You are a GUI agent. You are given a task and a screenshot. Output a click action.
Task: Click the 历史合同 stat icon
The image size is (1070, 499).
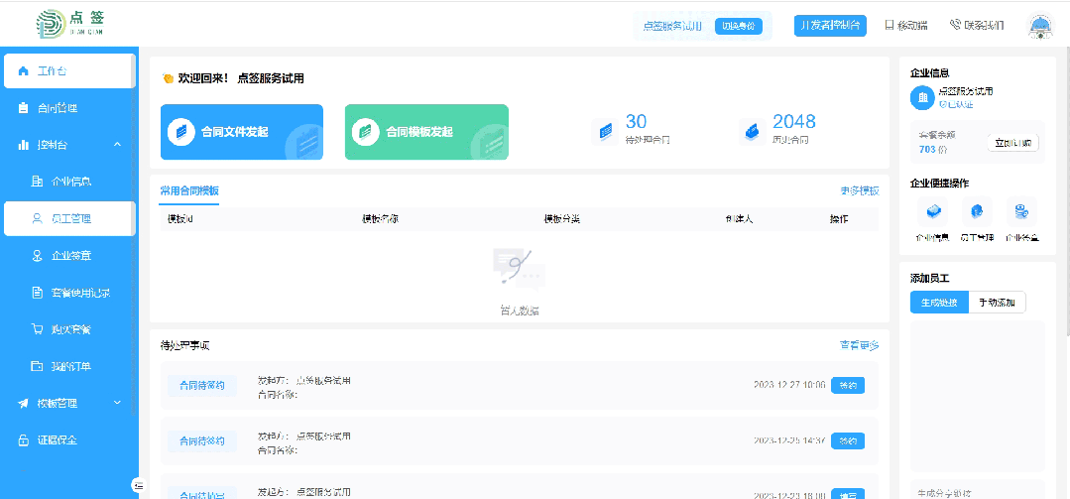(753, 131)
